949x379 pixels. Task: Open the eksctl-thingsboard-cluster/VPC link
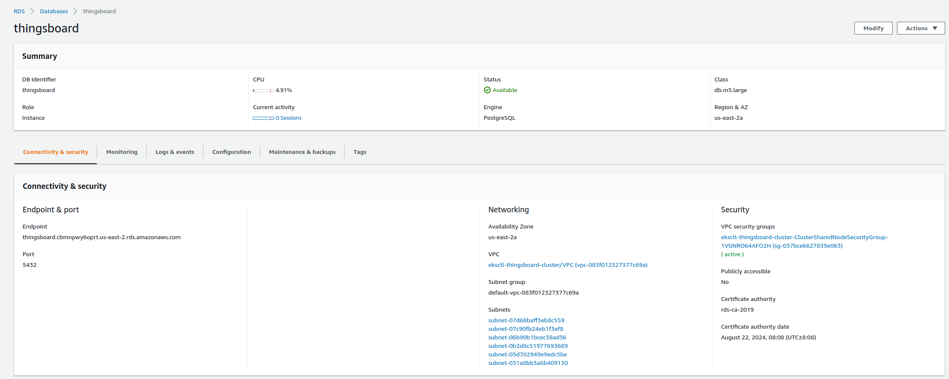[568, 265]
